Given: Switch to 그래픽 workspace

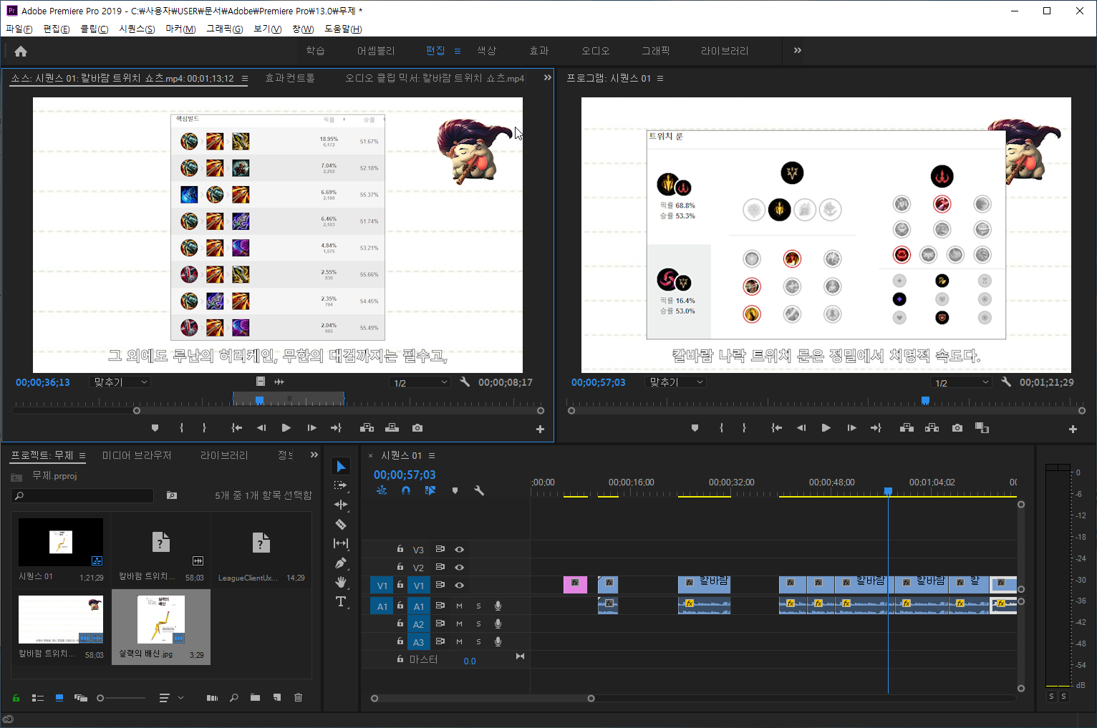Looking at the screenshot, I should pos(656,50).
